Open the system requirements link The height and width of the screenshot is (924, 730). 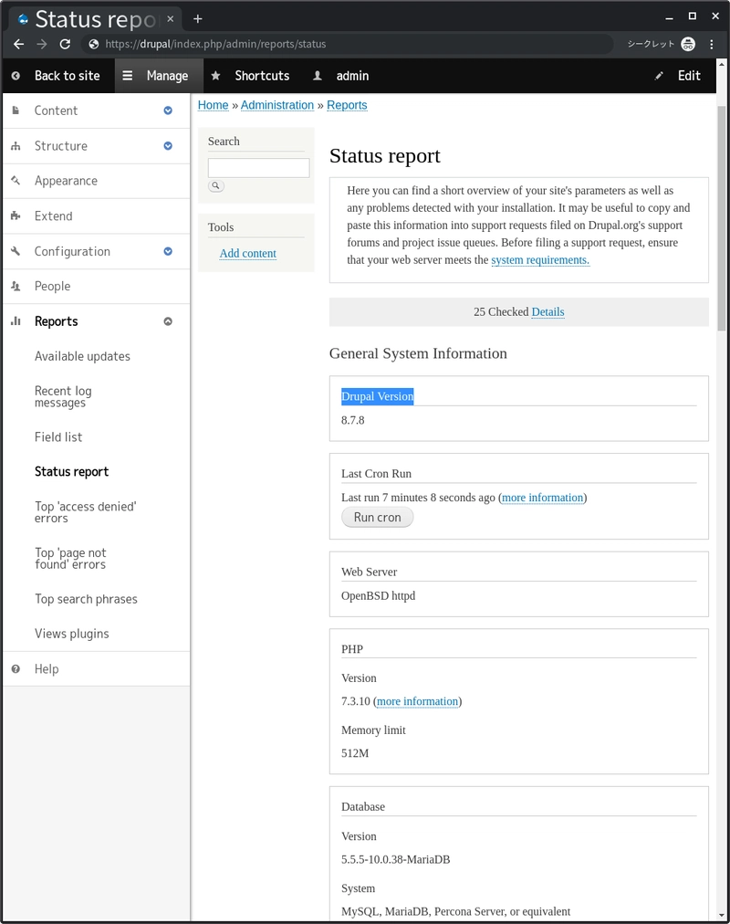click(540, 260)
